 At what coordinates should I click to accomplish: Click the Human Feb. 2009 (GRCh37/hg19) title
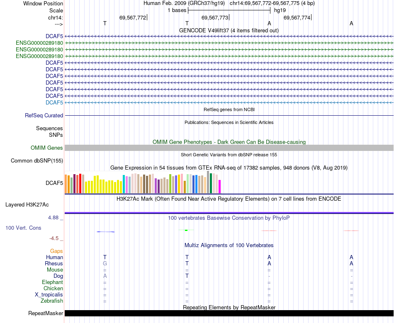coord(184,3)
